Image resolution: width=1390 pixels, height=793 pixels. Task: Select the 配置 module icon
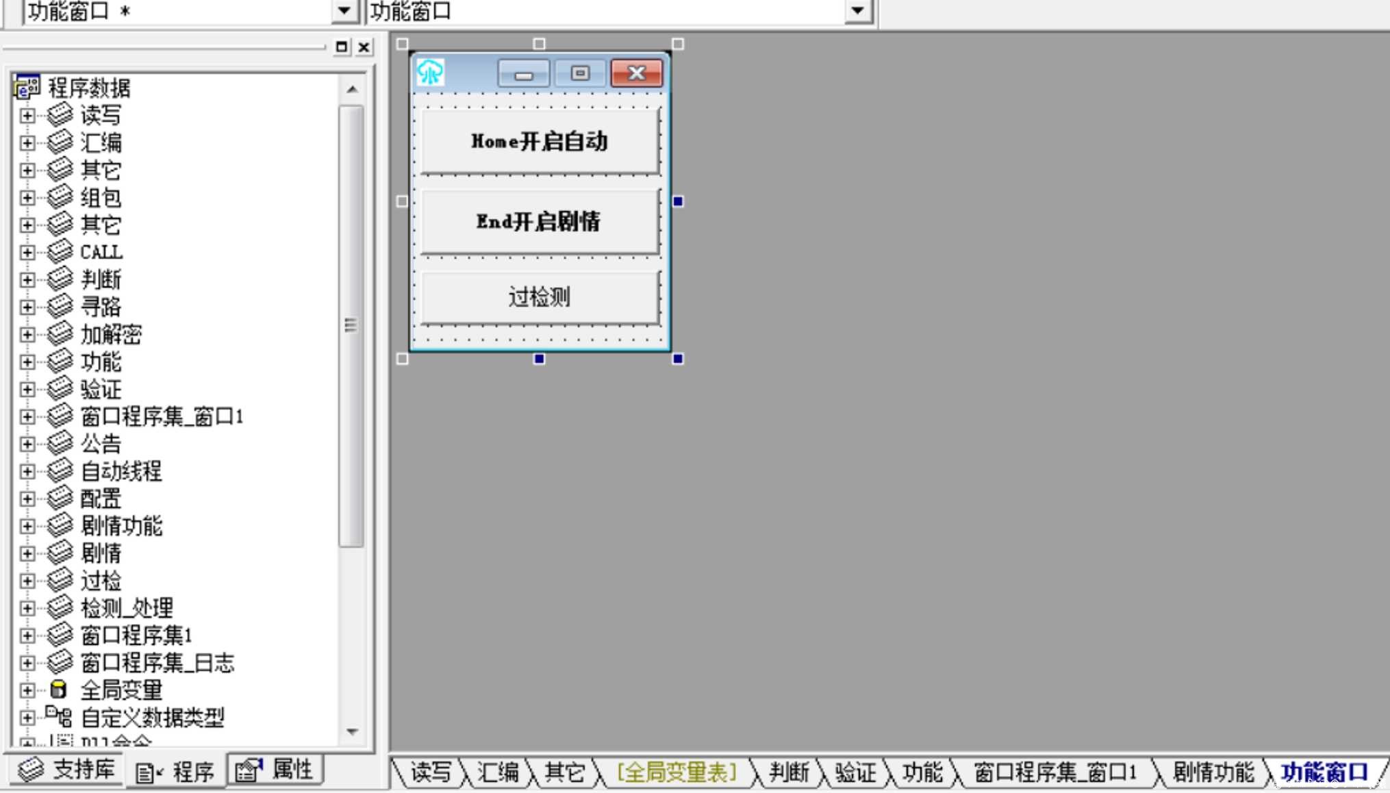(60, 498)
